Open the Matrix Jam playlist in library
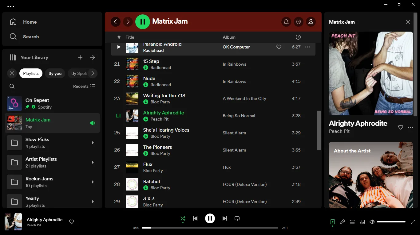The image size is (420, 235). (52, 123)
